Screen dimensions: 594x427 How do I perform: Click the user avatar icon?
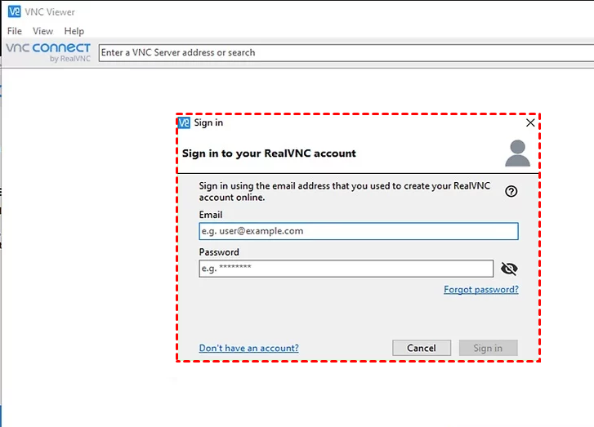tap(517, 153)
